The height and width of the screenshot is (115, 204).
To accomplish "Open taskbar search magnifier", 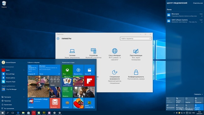I will click(x=8, y=113).
